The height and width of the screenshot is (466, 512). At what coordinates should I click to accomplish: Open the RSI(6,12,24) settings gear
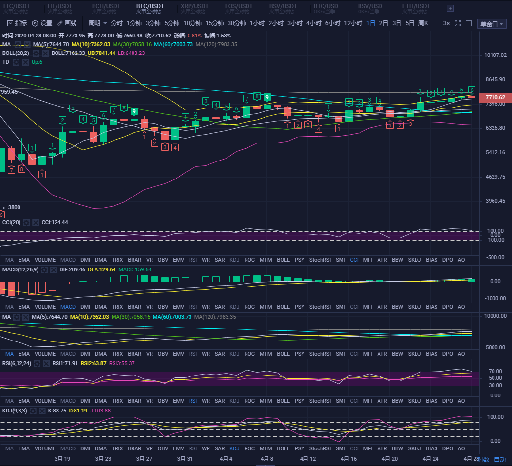tap(37, 363)
